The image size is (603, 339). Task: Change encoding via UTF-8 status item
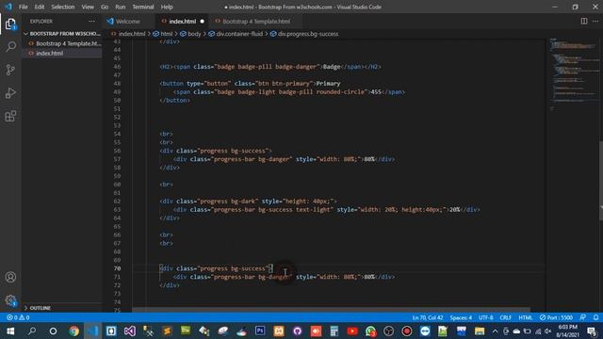pyautogui.click(x=486, y=317)
